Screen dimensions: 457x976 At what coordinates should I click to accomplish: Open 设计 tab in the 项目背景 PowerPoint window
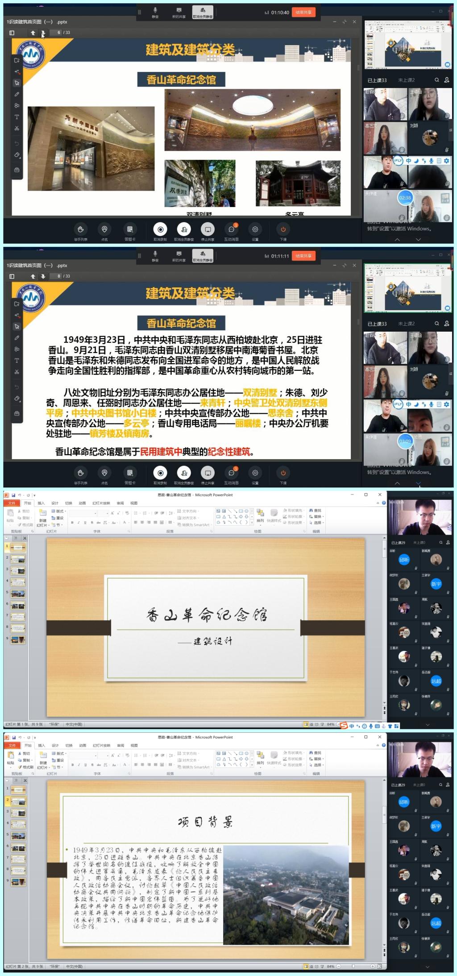click(55, 745)
